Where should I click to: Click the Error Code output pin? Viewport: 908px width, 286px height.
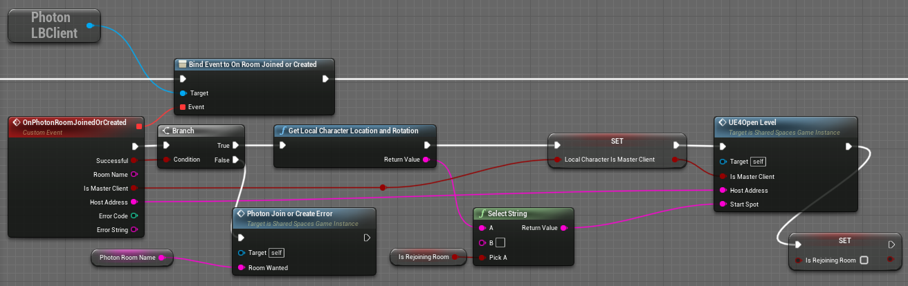coord(134,216)
